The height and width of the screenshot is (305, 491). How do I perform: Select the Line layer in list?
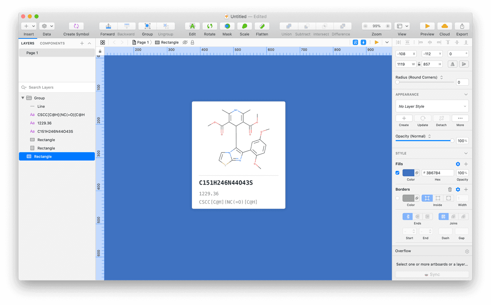[x=41, y=106]
